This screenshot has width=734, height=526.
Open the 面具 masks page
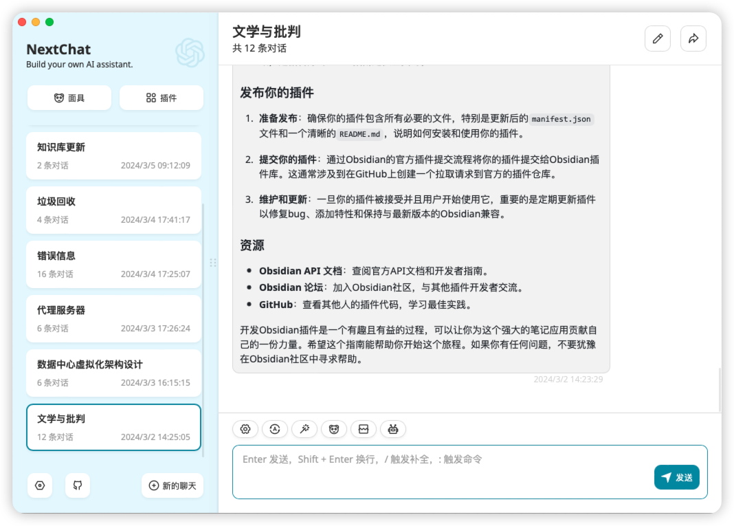69,98
